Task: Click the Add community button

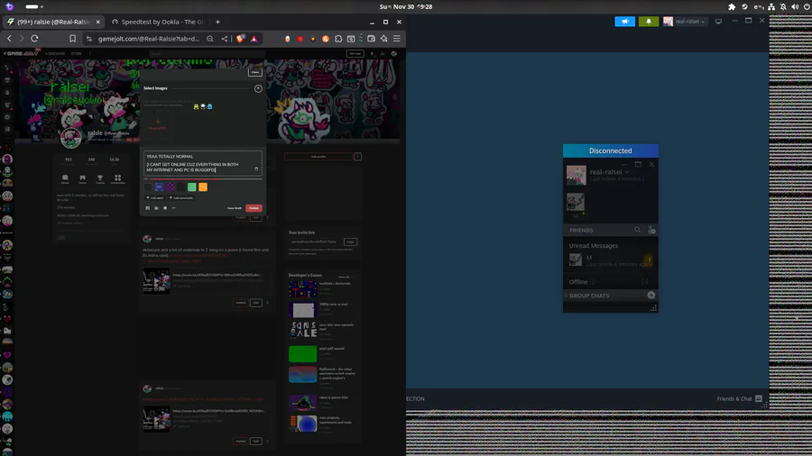Action: tap(181, 198)
